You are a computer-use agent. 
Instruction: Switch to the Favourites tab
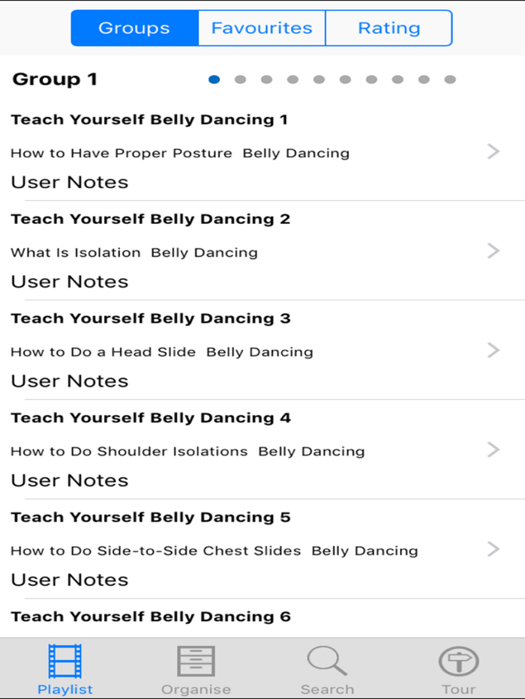pyautogui.click(x=261, y=28)
